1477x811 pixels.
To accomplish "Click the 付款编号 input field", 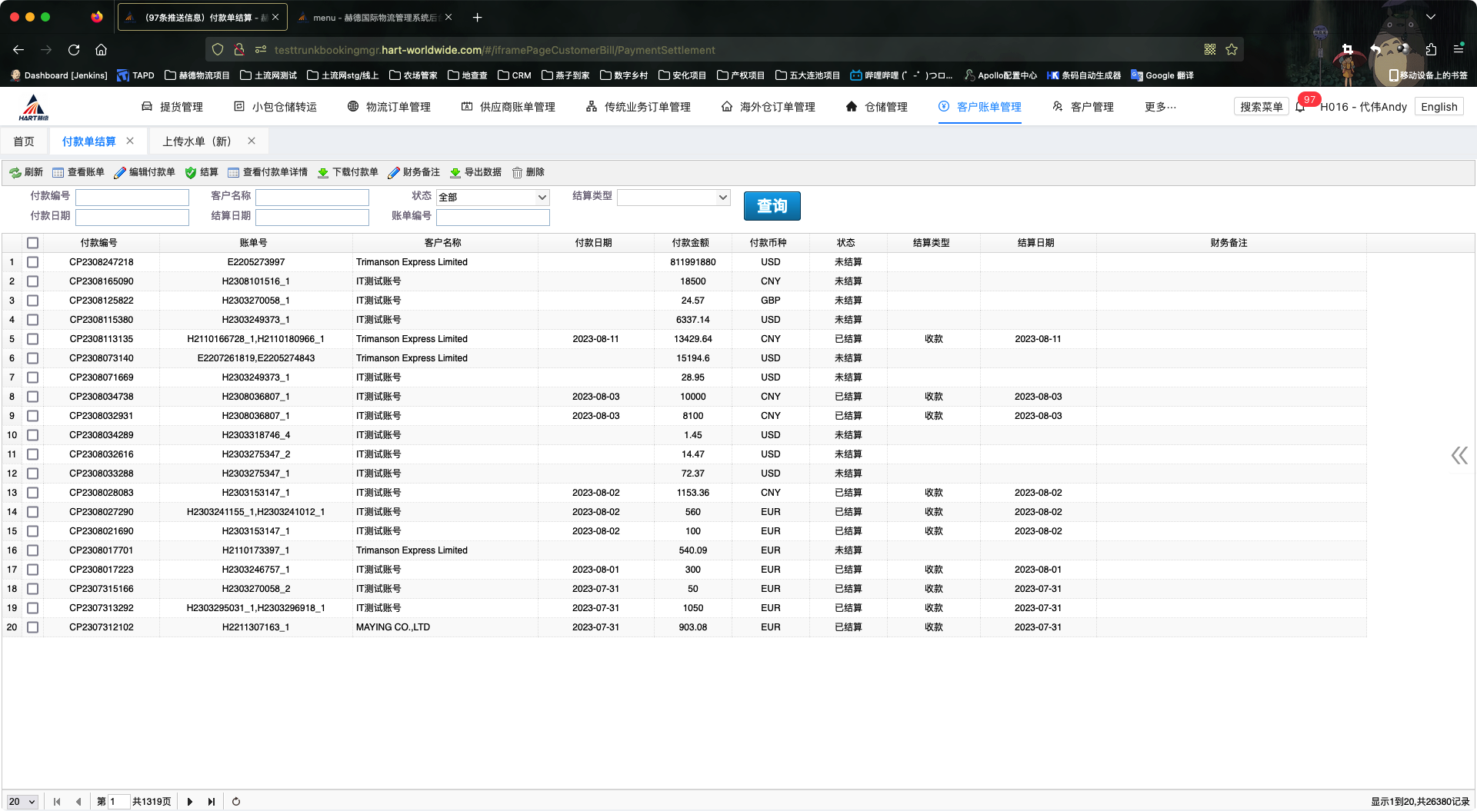I will coord(132,198).
